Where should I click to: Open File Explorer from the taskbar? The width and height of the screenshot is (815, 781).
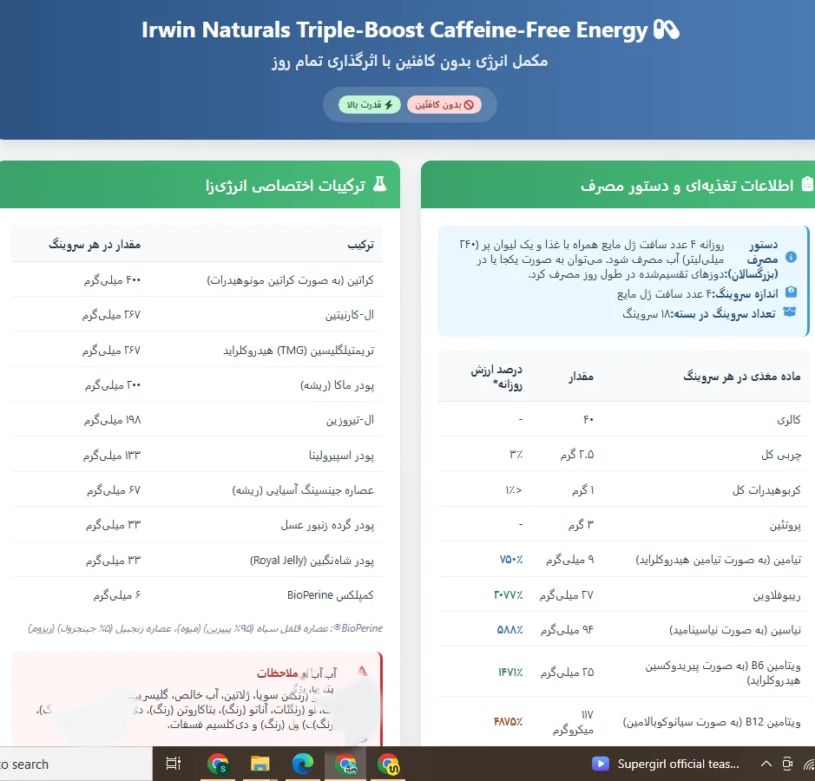(x=260, y=764)
